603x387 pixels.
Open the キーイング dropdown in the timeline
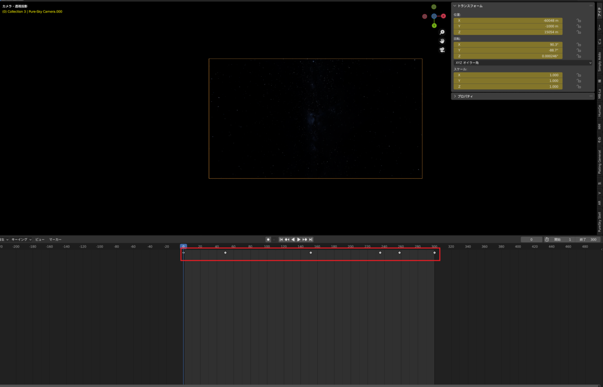pyautogui.click(x=22, y=239)
